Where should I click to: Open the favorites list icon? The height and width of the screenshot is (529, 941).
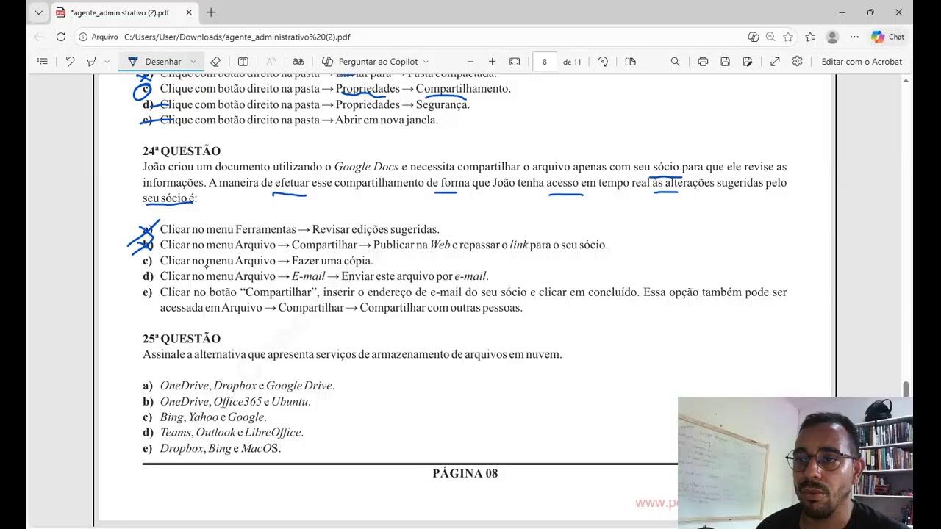pyautogui.click(x=810, y=37)
